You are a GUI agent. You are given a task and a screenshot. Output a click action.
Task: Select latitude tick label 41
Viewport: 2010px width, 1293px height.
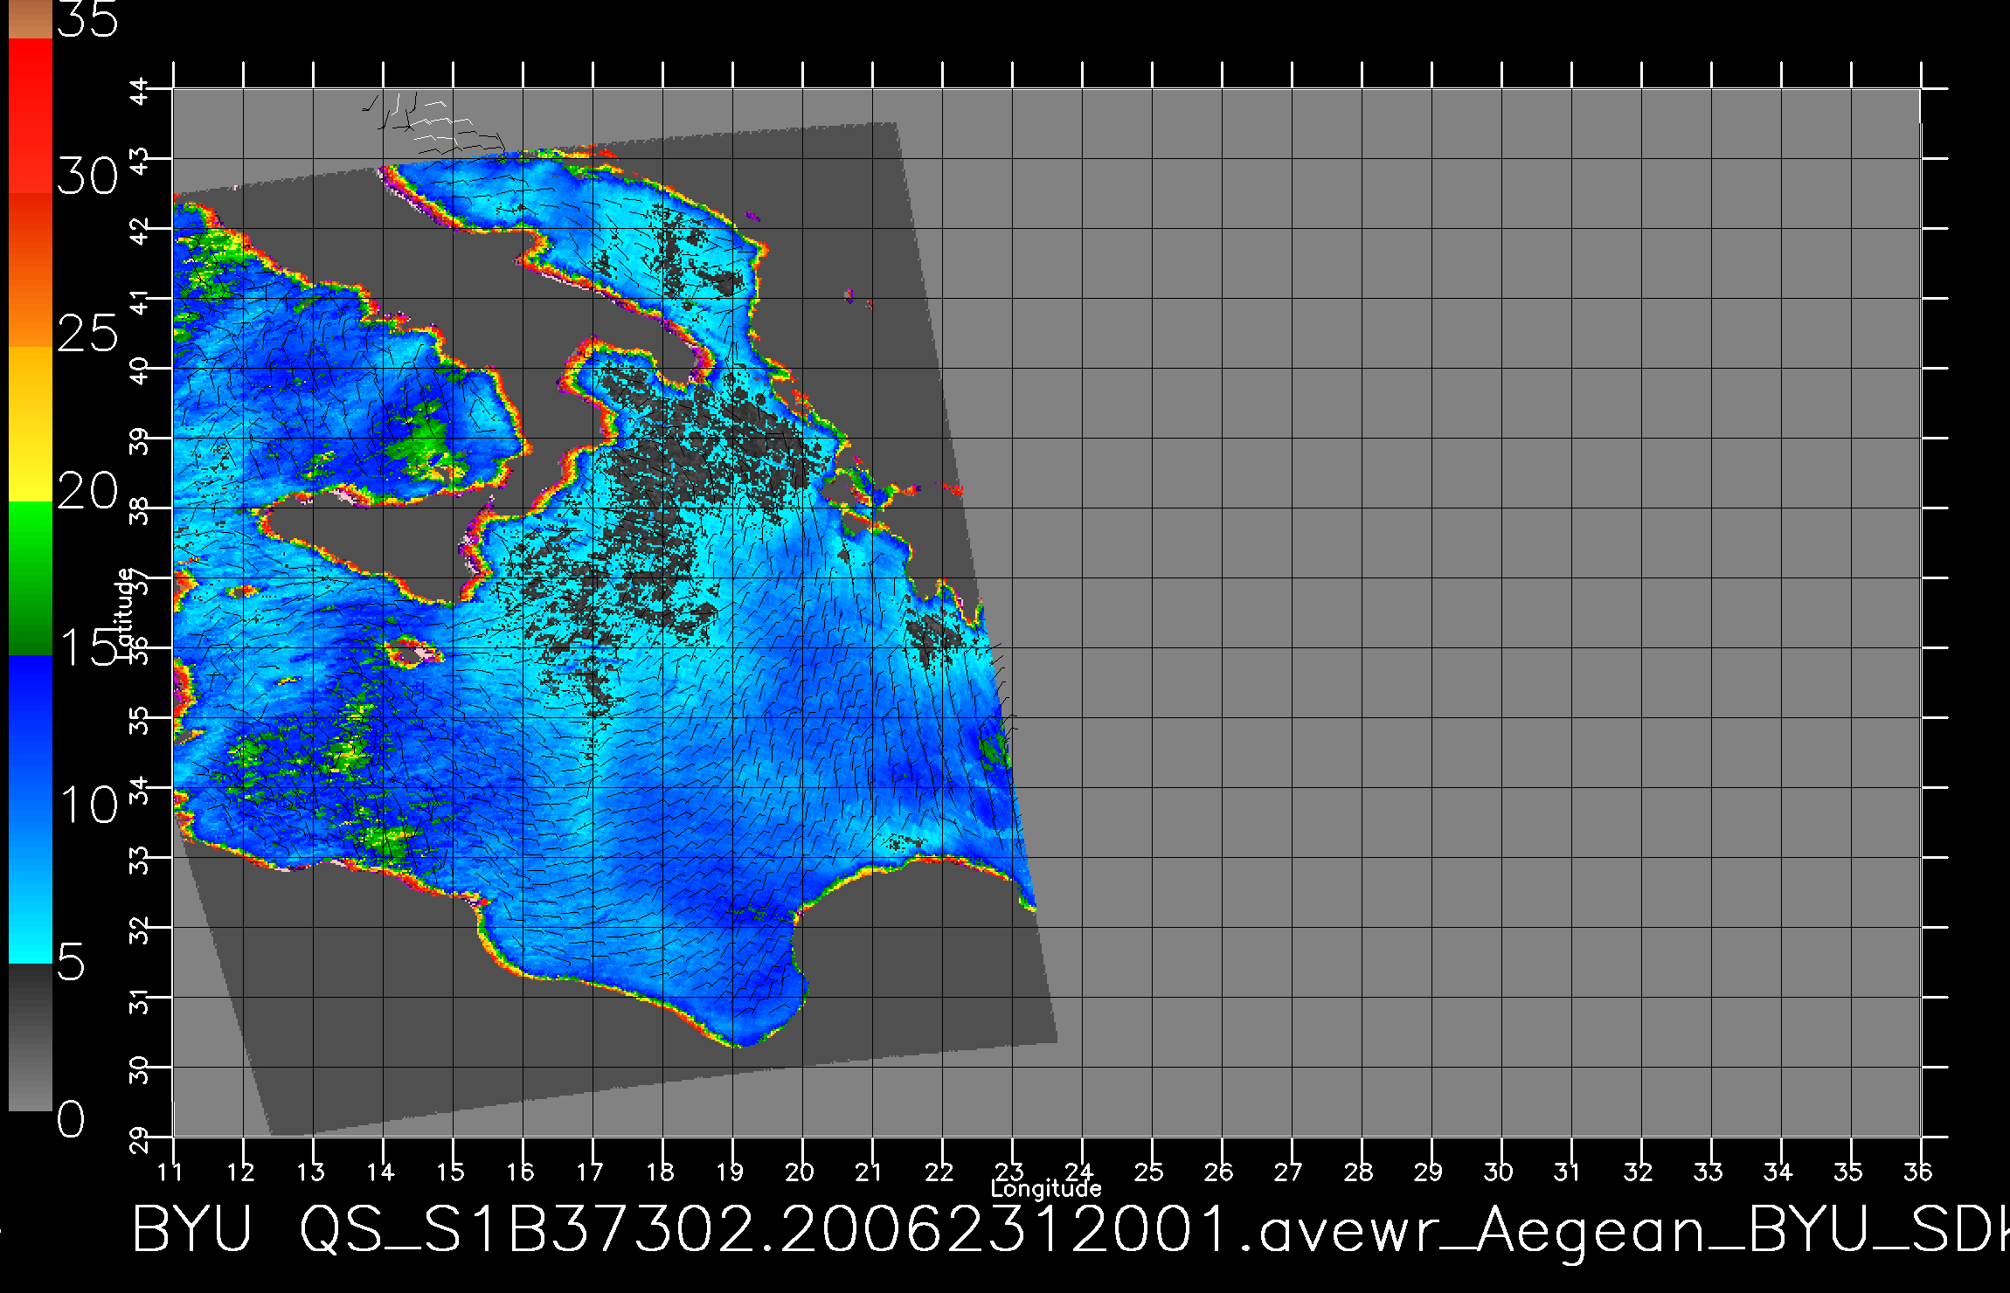tap(141, 301)
